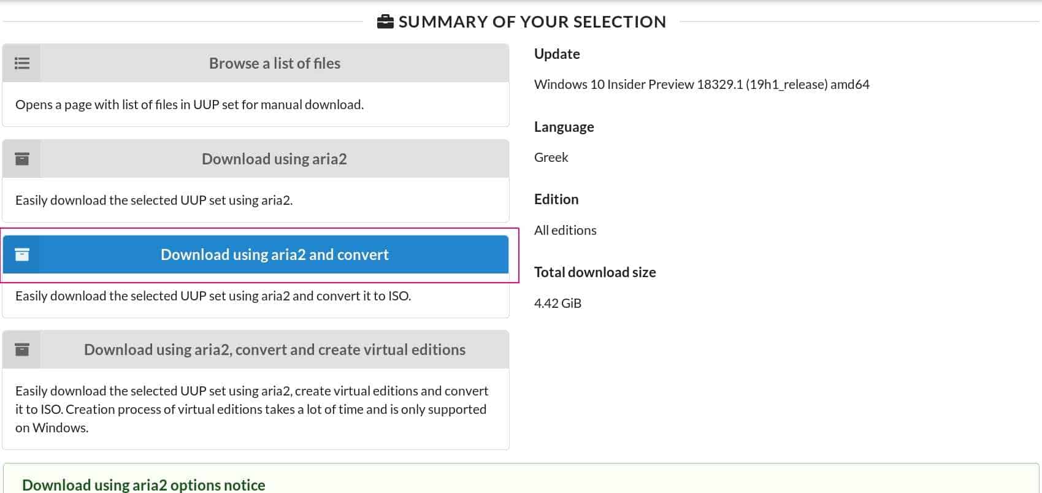Click the All editions value
Viewport: 1042px width, 493px height.
click(565, 231)
